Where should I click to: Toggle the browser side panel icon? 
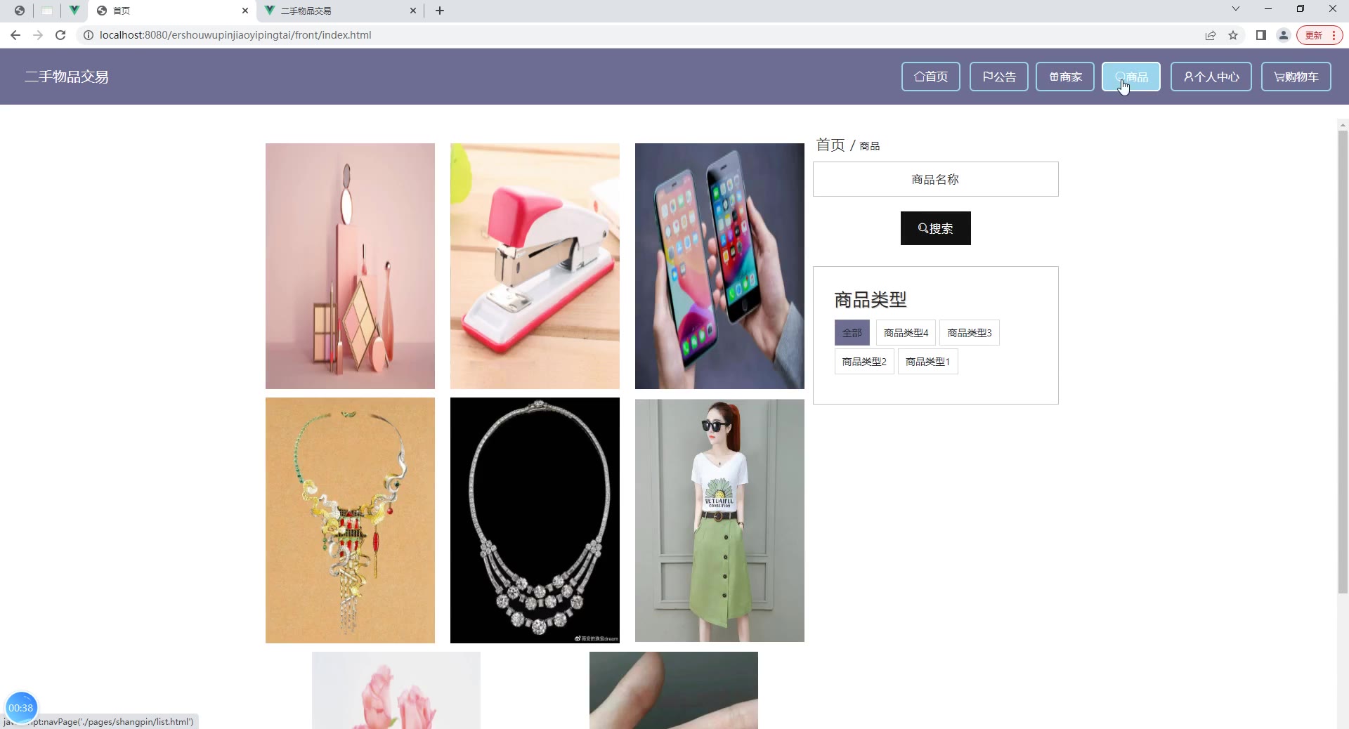(x=1261, y=35)
